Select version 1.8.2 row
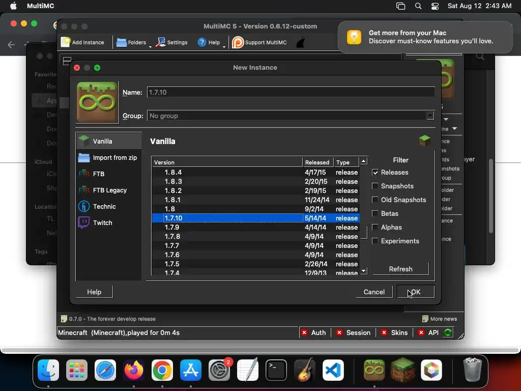Viewport: 521px width, 391px height. tap(256, 190)
